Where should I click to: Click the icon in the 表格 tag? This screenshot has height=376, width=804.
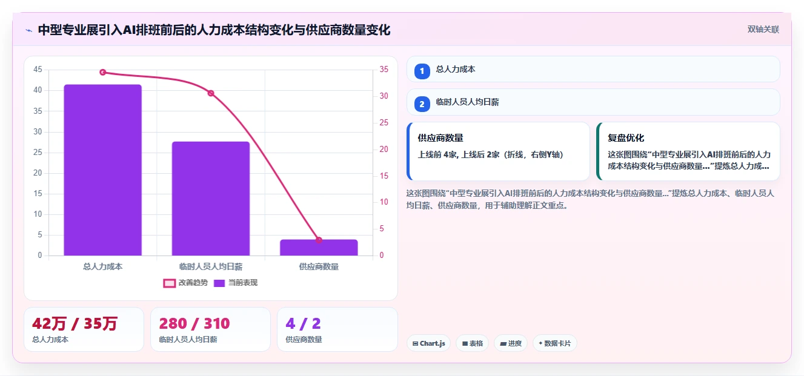coord(465,343)
